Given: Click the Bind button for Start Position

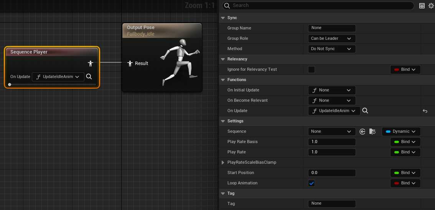Looking at the screenshot, I should [x=405, y=173].
